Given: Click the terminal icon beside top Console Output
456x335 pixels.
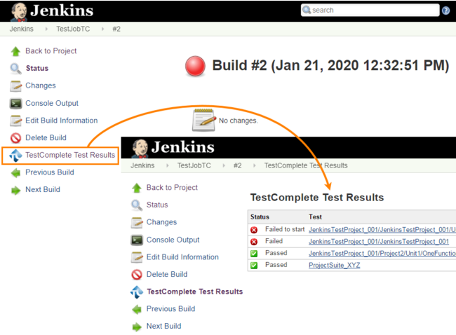Looking at the screenshot, I should coord(15,104).
